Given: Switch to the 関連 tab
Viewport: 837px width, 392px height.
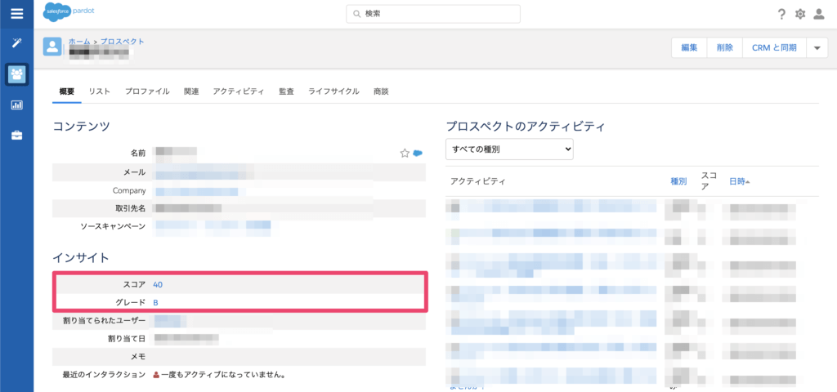Looking at the screenshot, I should pyautogui.click(x=191, y=91).
